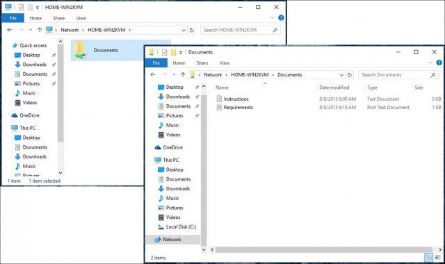Image resolution: width=445 pixels, height=264 pixels.
Task: Expand breadcrumb chevron after HOME-WIN2KVM in Documents window
Action: pos(273,75)
